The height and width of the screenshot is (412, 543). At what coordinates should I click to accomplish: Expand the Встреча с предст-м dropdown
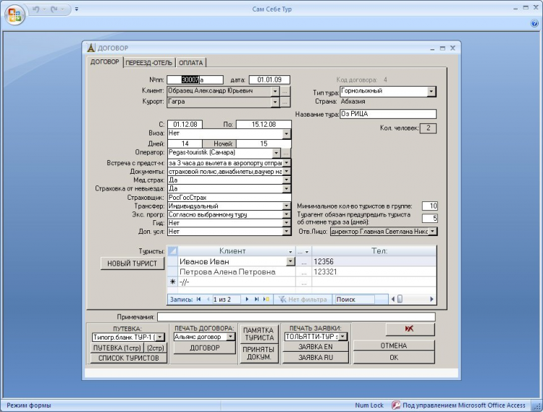pyautogui.click(x=287, y=163)
